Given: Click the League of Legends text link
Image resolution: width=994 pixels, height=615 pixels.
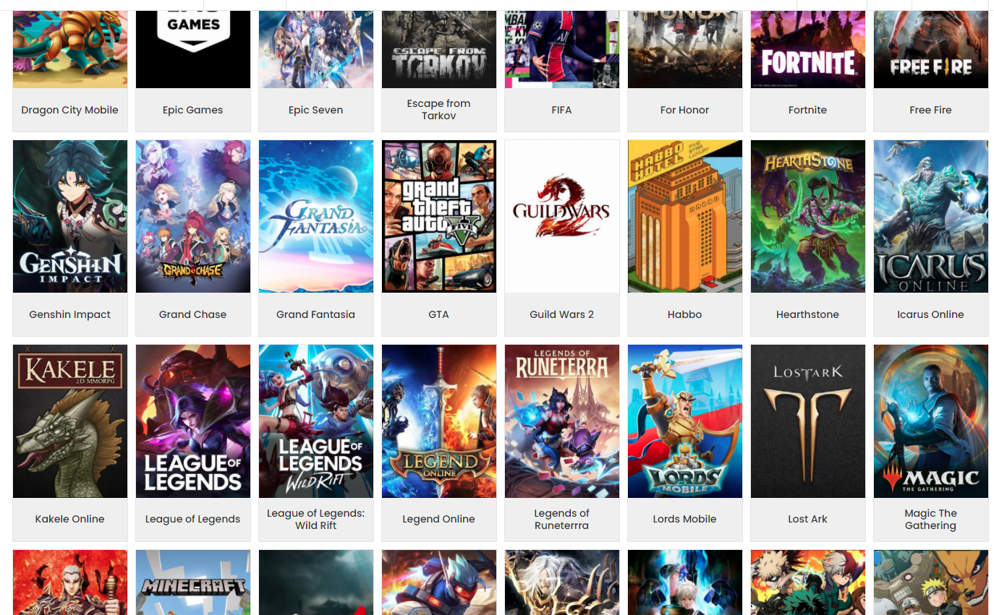Looking at the screenshot, I should (x=193, y=519).
